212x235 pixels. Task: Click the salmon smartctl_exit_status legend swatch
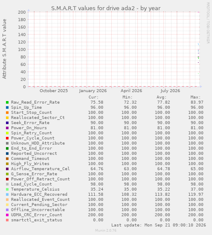[x=7, y=220]
